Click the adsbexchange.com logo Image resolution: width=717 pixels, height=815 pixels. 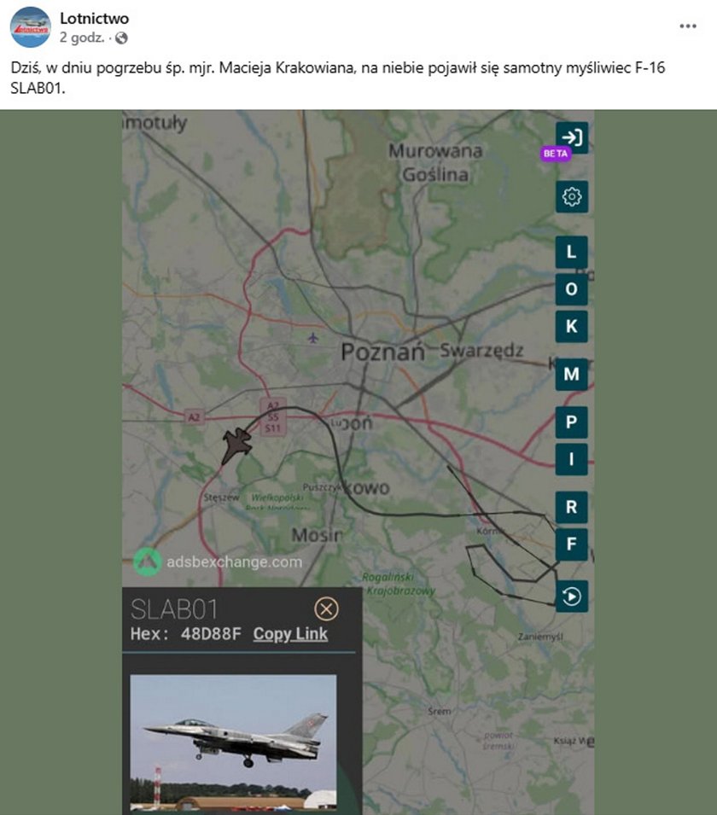[147, 562]
